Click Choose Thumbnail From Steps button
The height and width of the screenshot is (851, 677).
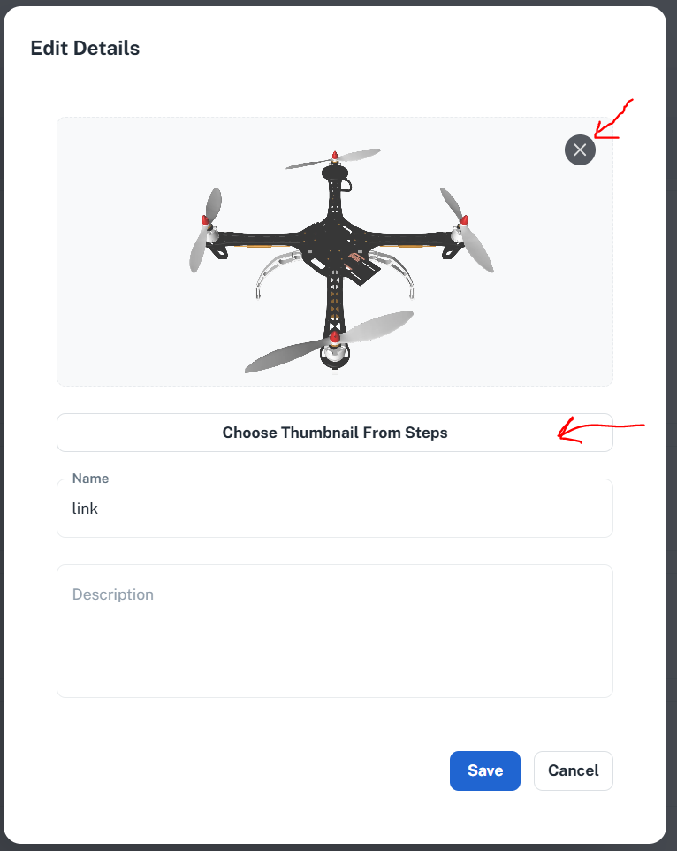(334, 433)
